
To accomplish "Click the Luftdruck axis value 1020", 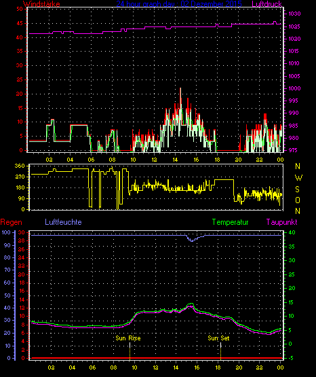I will tap(294, 39).
